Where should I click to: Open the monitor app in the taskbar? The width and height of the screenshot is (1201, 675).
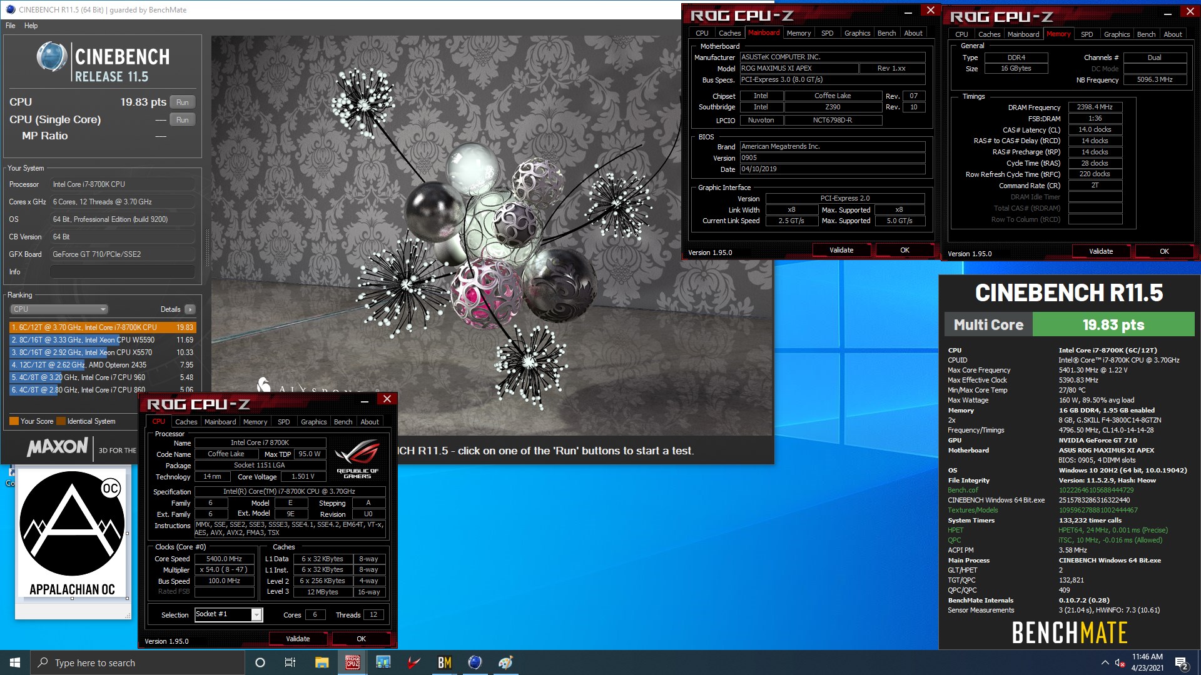383,662
